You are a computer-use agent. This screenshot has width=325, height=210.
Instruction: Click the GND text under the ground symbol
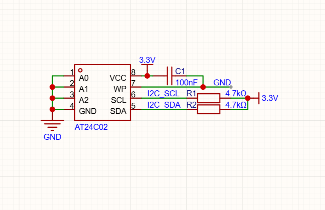tap(52, 137)
